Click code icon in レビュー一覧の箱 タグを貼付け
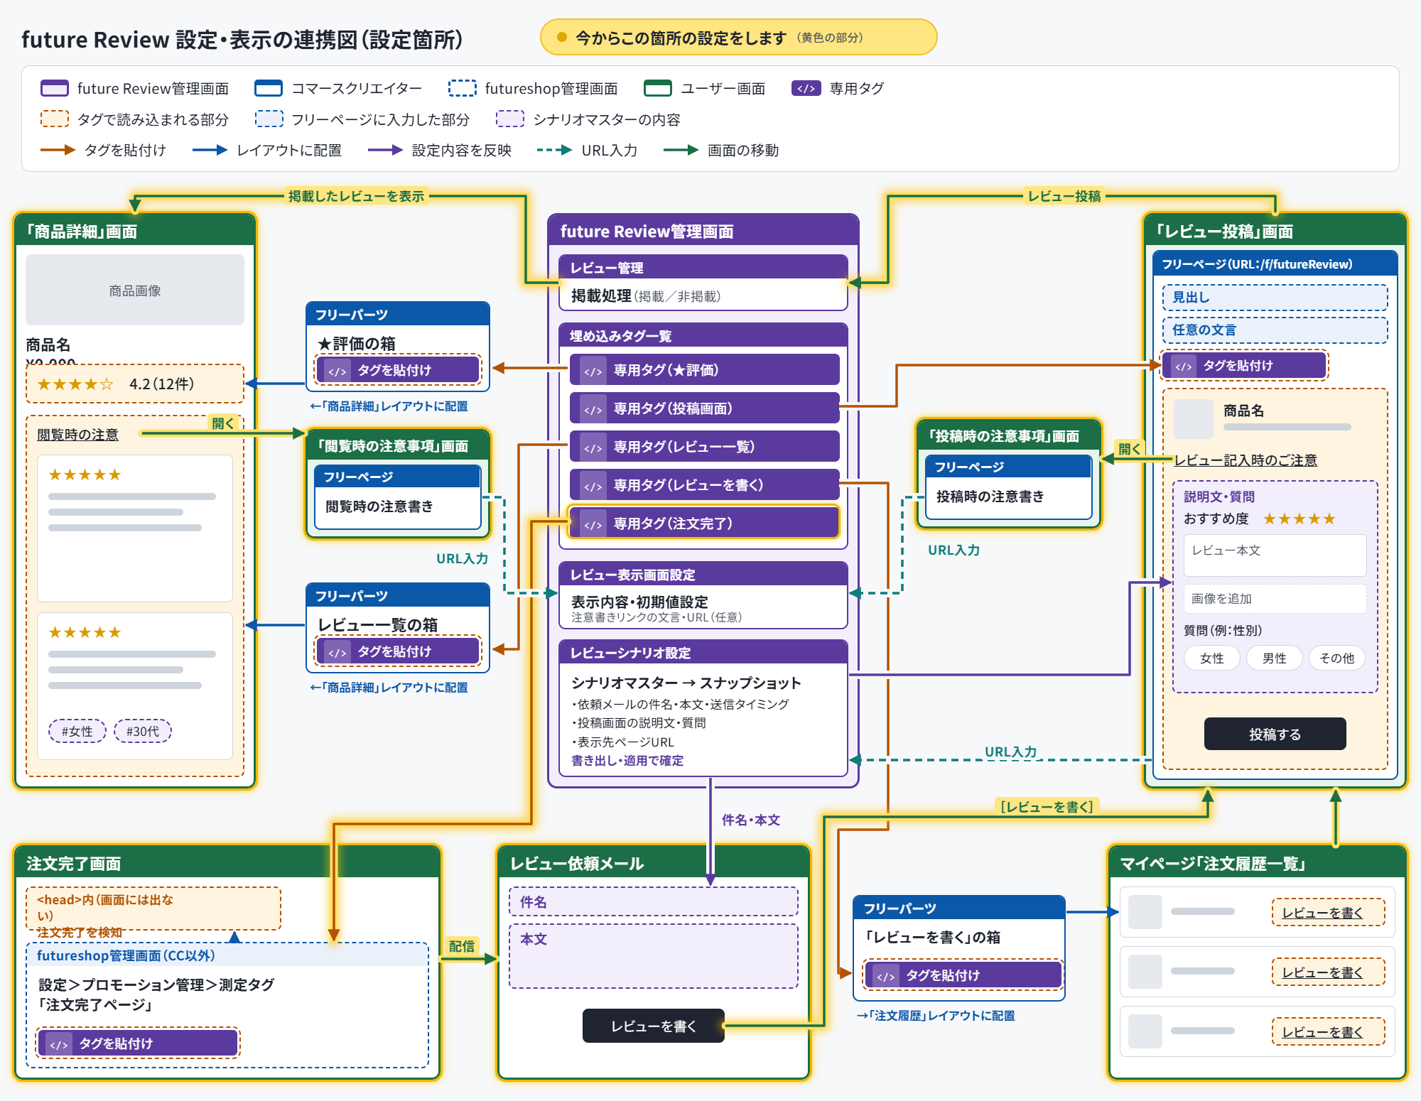Image resolution: width=1421 pixels, height=1101 pixels. point(337,651)
